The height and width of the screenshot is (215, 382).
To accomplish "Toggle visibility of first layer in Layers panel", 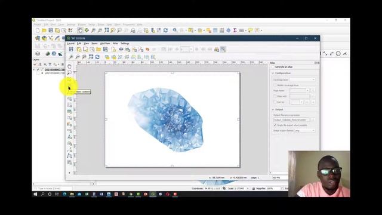I will 38,70.
